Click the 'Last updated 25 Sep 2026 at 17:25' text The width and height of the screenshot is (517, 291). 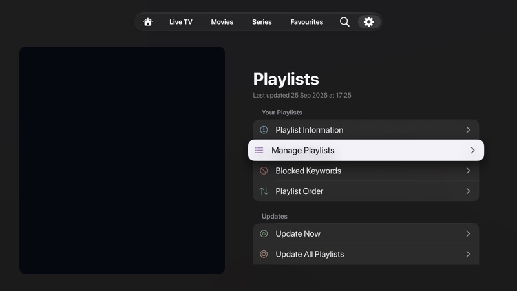click(302, 95)
